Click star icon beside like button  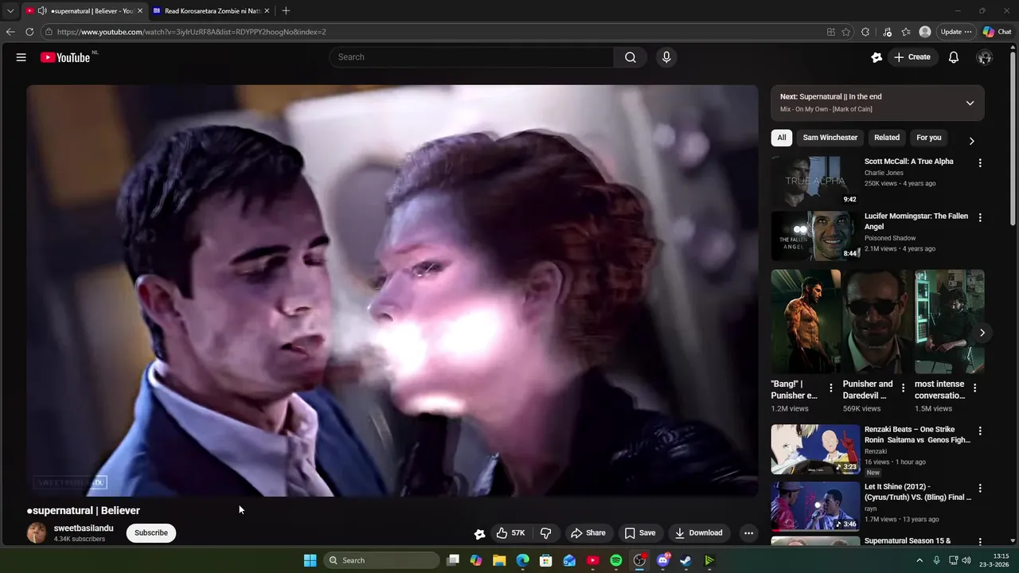tap(479, 533)
